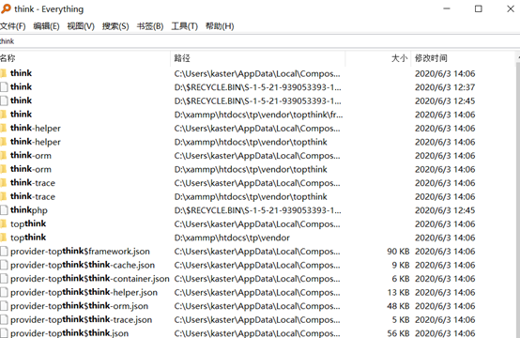520x338 pixels.
Task: Select provider-topthink$think.json file name
Action: (69, 332)
